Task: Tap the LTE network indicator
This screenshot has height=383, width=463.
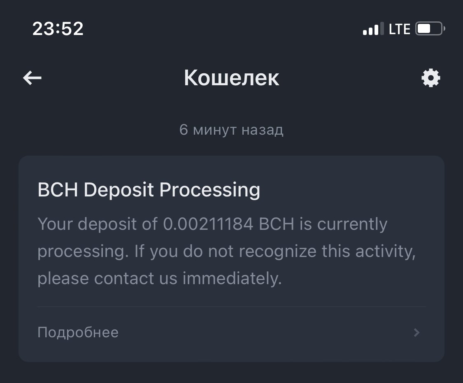Action: pos(399,29)
